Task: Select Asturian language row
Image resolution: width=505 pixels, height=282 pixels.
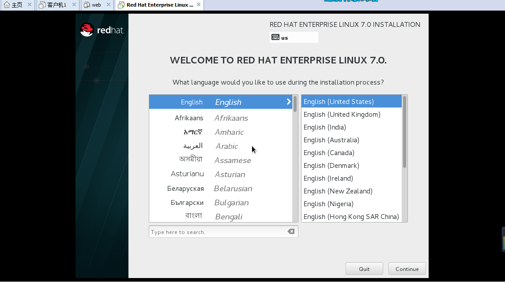Action: click(221, 174)
